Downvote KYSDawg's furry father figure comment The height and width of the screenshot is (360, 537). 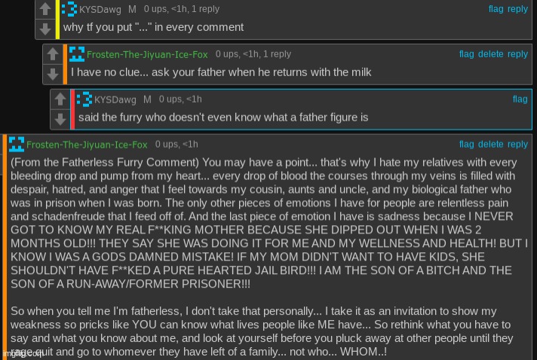pos(60,119)
